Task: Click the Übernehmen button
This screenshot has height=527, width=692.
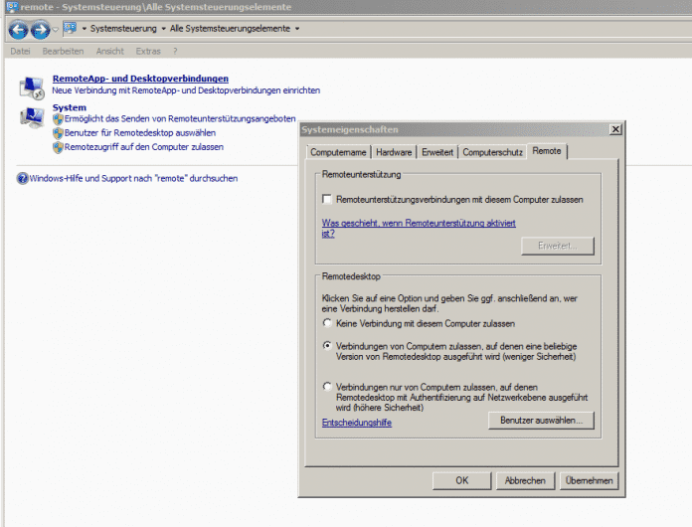Action: 589,480
